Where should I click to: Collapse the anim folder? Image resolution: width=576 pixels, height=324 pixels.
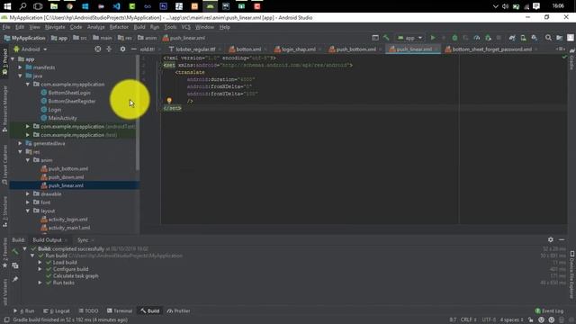[28, 160]
